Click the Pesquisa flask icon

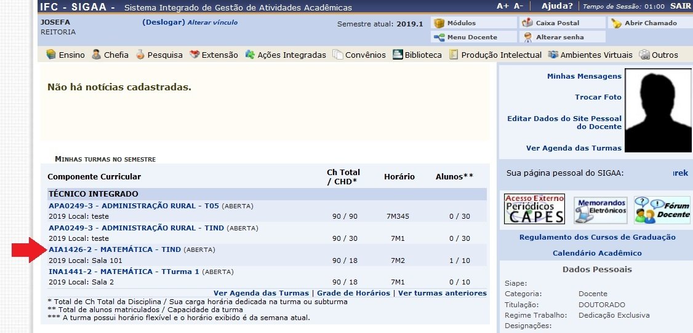pyautogui.click(x=140, y=55)
